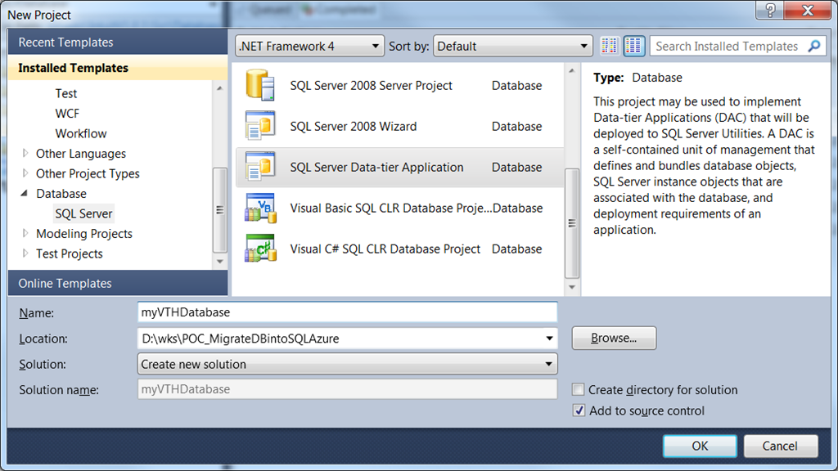Select the SQL Server 2008 Server Project icon

260,85
